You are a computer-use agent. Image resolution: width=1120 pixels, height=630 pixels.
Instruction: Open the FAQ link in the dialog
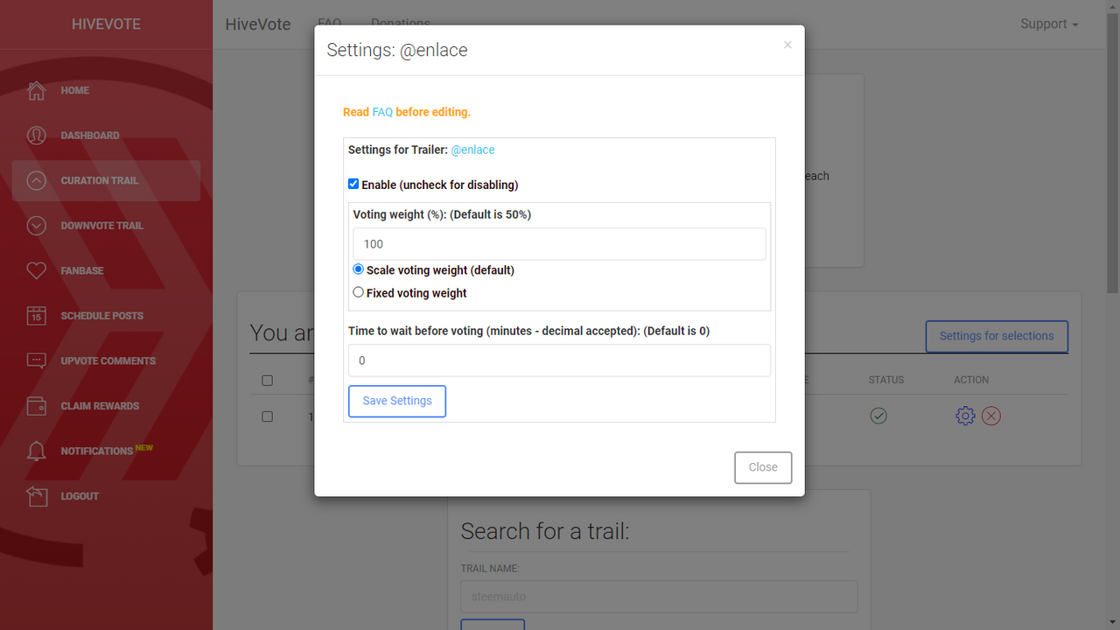[382, 112]
